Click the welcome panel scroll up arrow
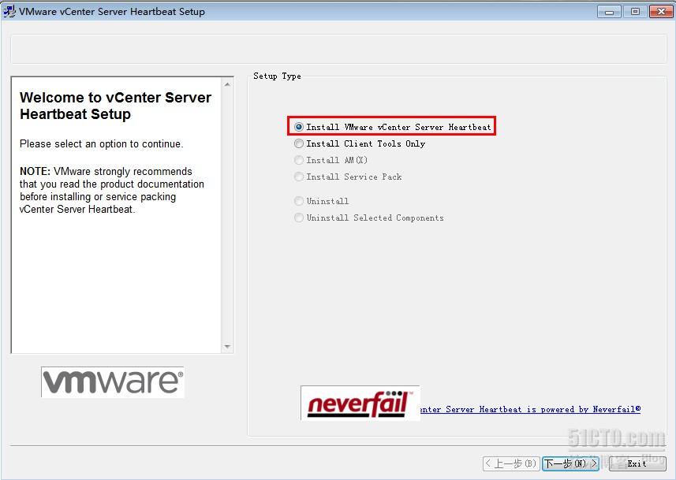The width and height of the screenshot is (676, 480). pyautogui.click(x=227, y=84)
